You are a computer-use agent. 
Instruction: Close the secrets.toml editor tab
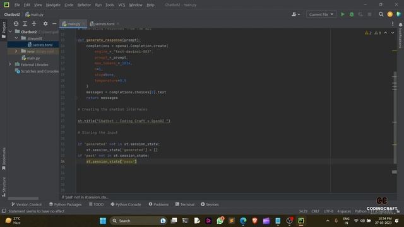click(118, 24)
